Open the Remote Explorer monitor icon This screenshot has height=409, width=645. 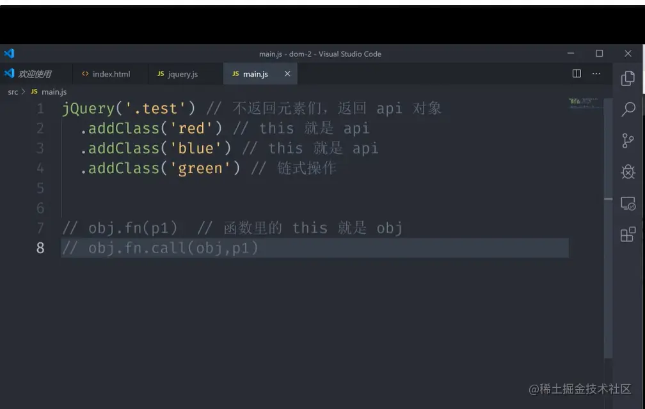point(628,204)
